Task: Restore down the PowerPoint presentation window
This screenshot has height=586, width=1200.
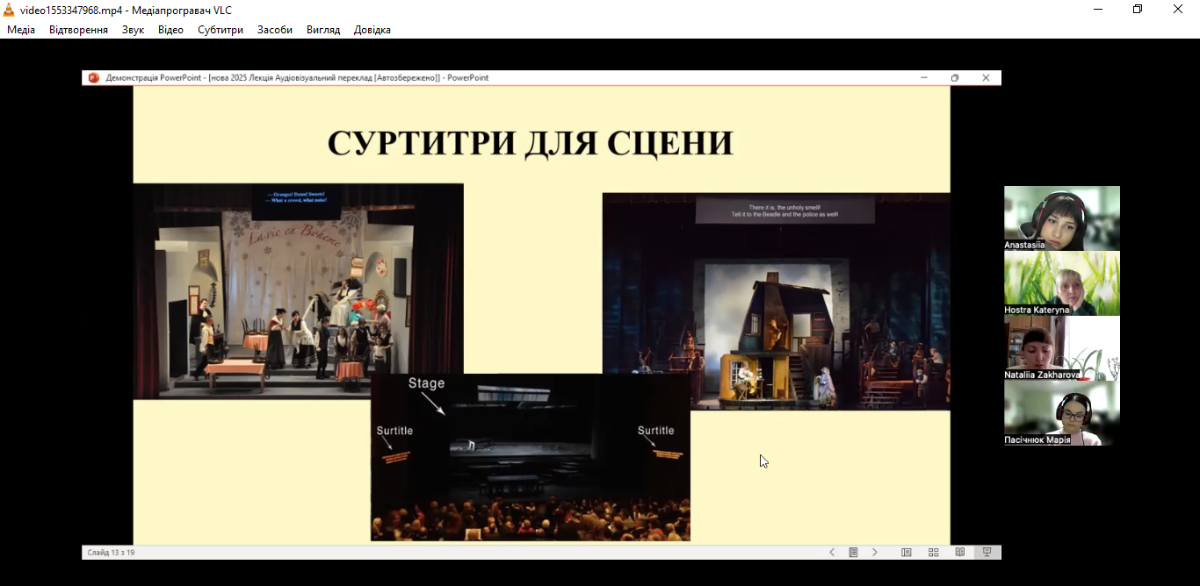Action: [955, 78]
